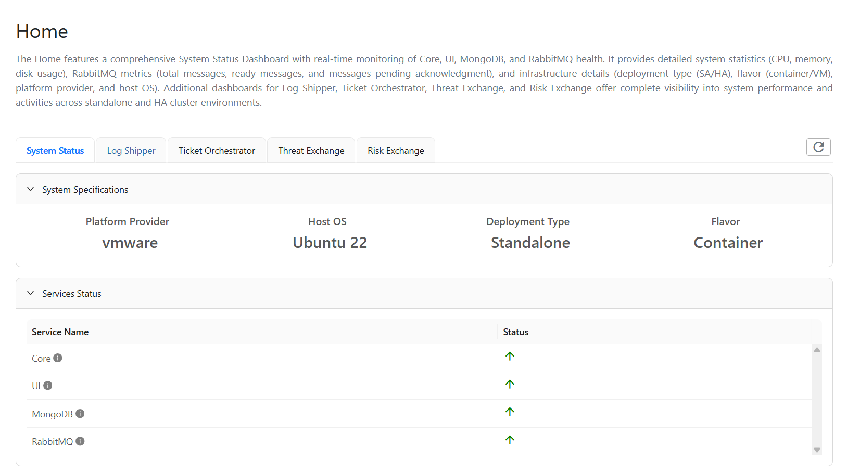Switch to the Log Shipper tab

[131, 150]
